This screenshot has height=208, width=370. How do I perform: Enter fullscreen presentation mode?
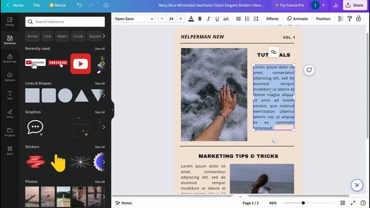tap(353, 203)
